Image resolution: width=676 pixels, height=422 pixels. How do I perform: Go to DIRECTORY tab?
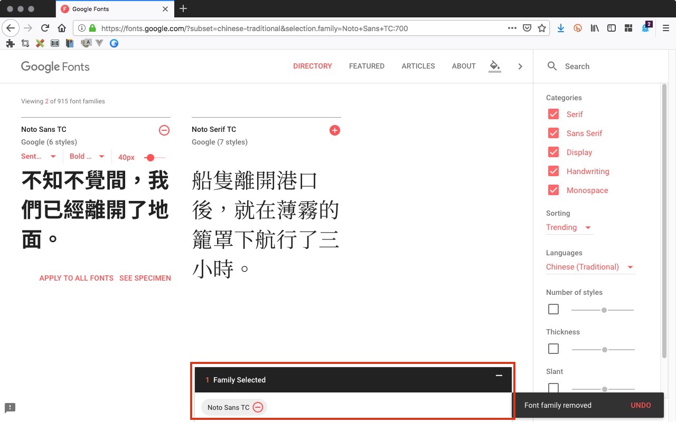point(313,66)
